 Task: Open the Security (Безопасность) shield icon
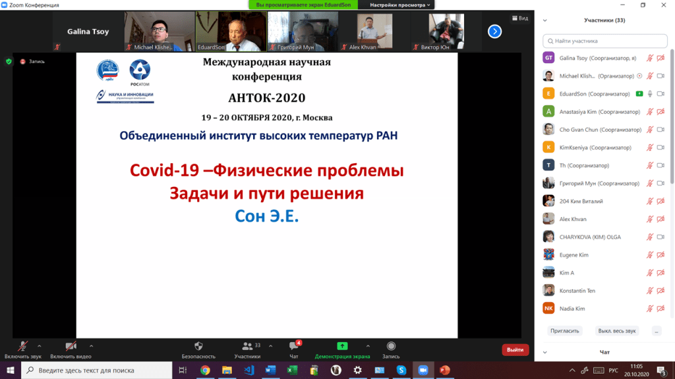[x=198, y=346]
